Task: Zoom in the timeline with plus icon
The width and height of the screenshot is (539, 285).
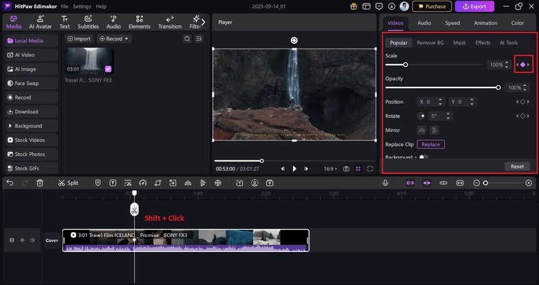Action: (x=529, y=183)
